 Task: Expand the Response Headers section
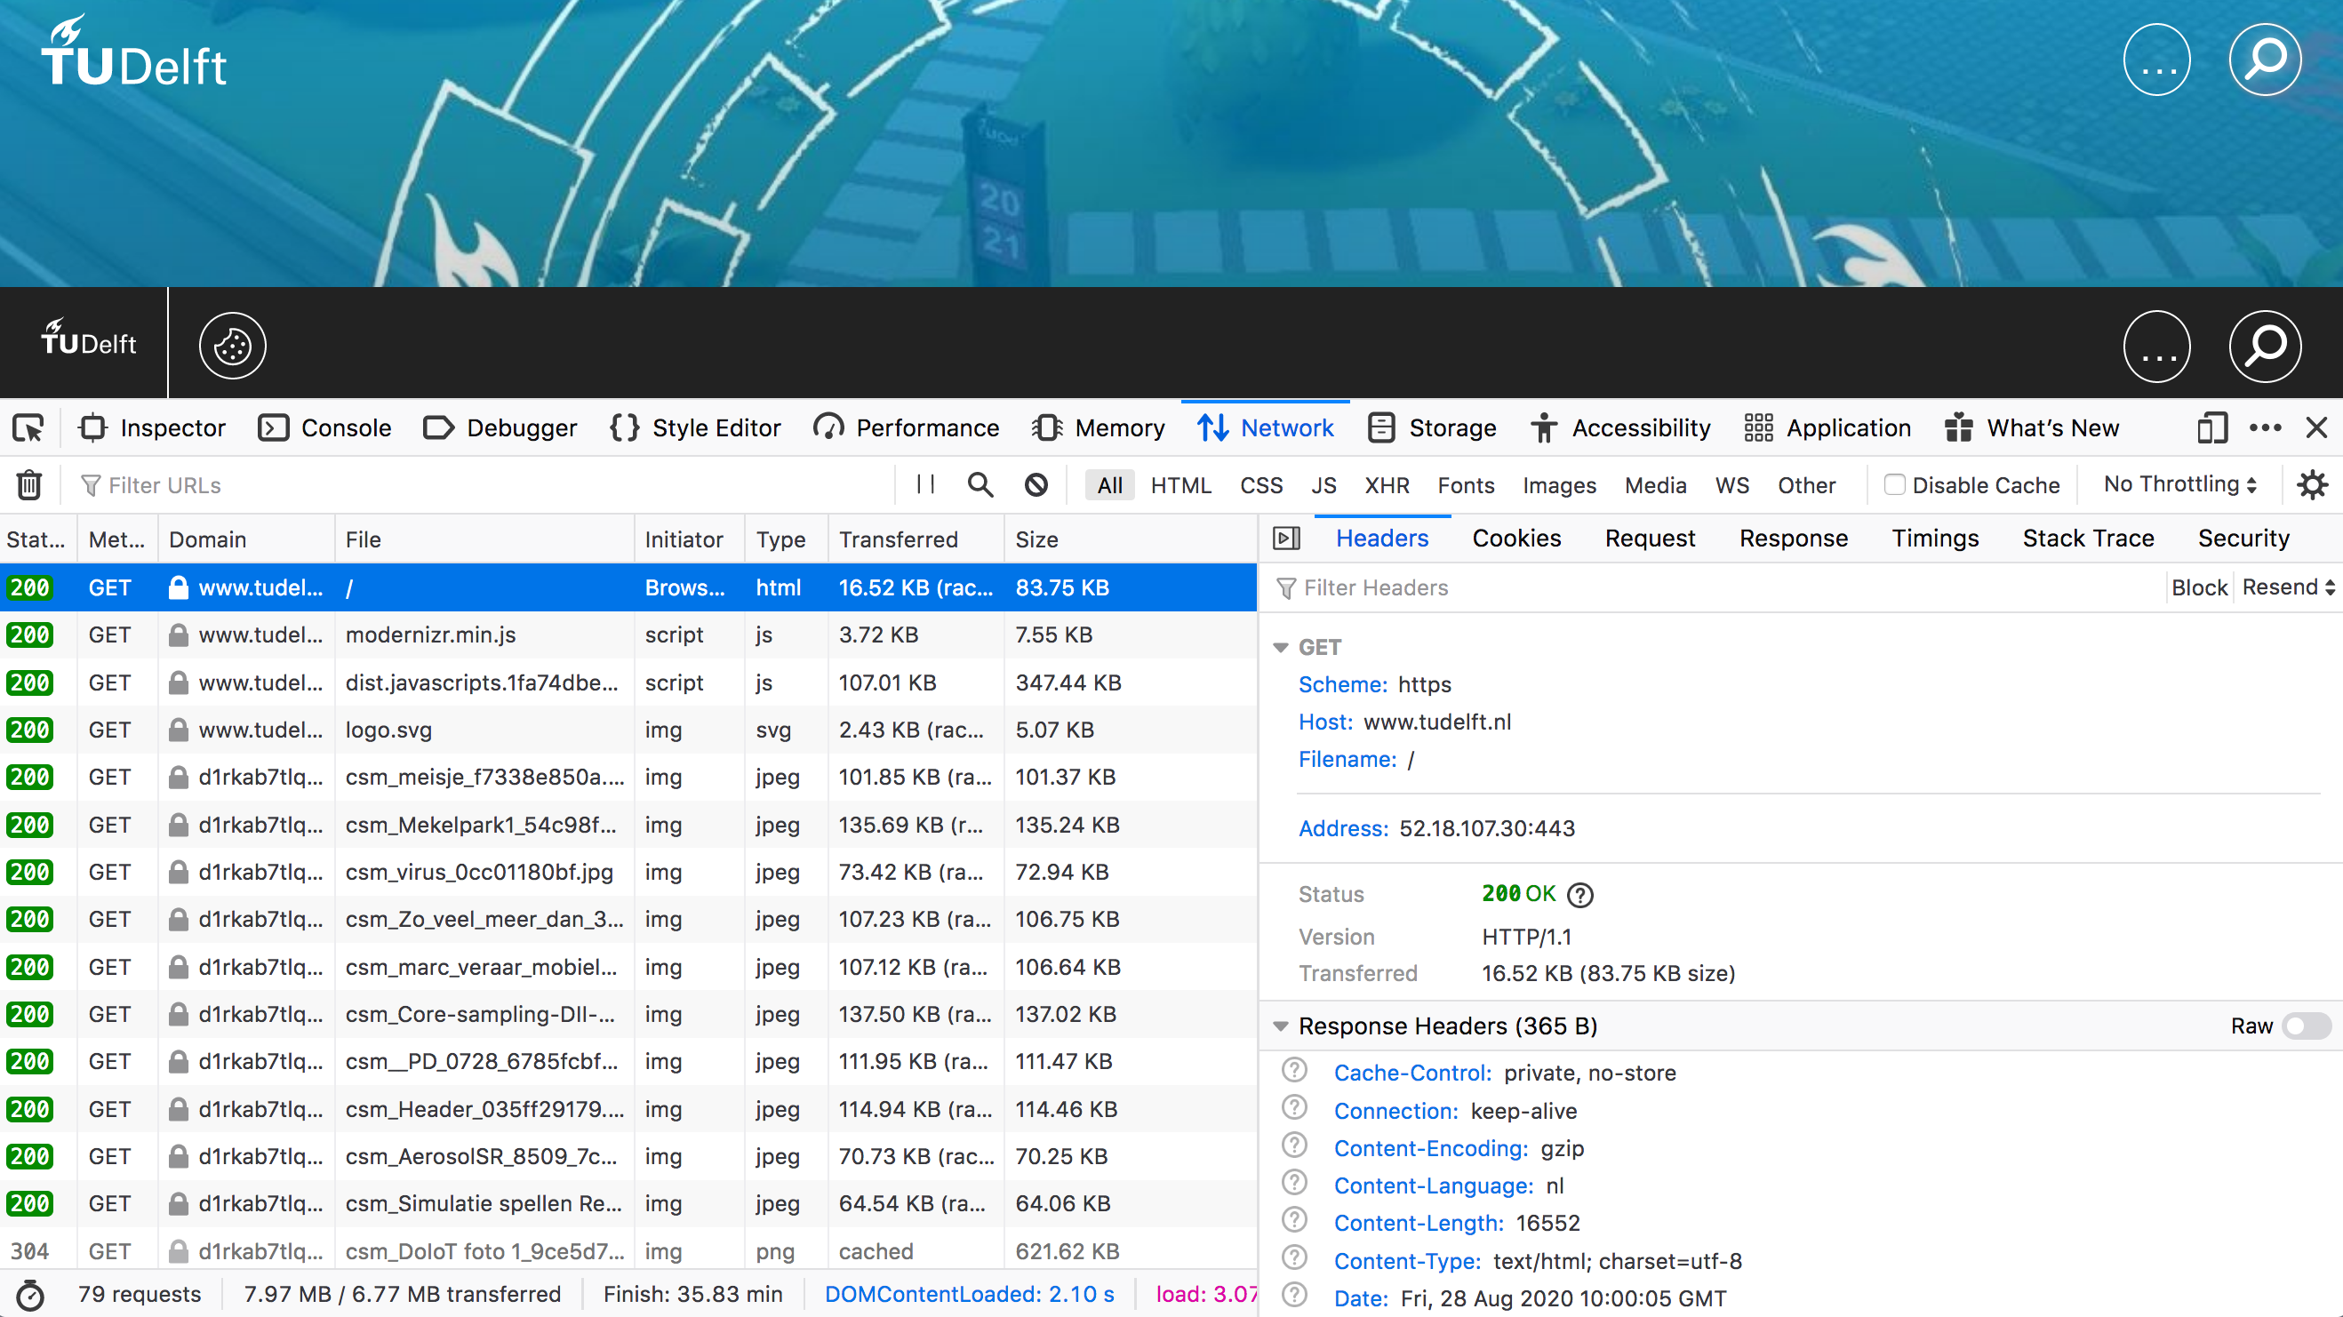(x=1281, y=1026)
